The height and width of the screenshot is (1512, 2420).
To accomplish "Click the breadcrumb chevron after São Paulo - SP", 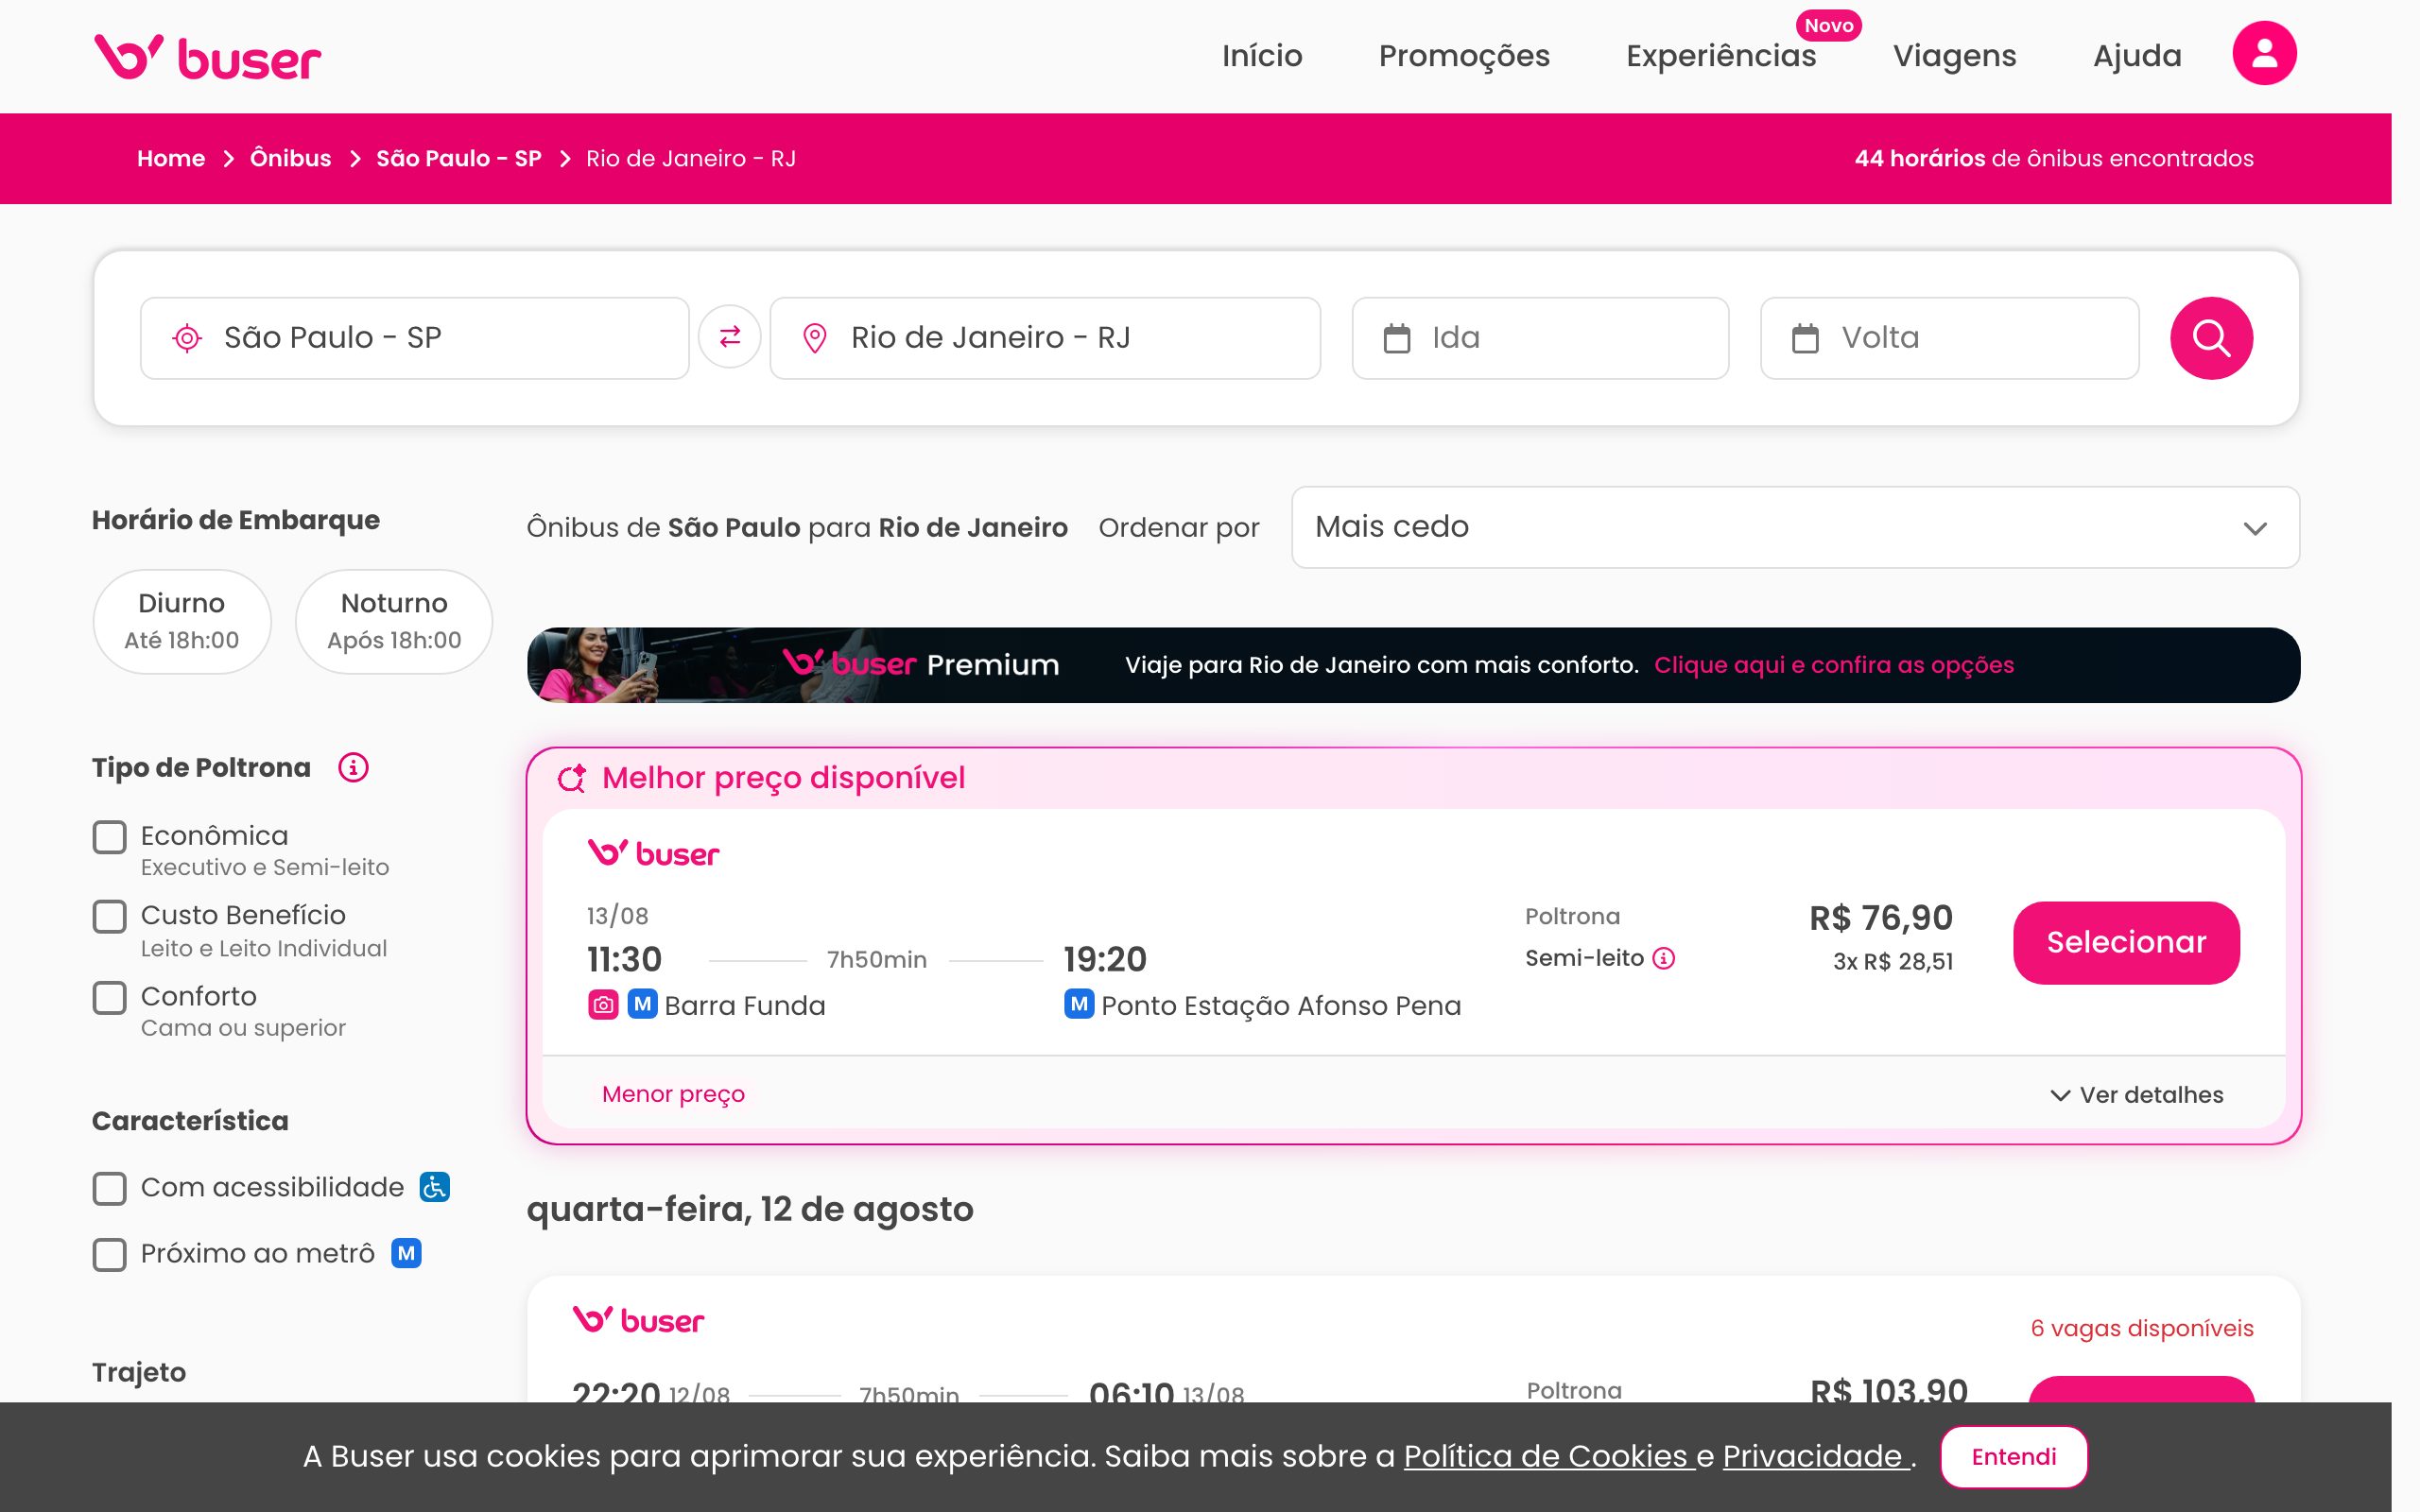I will 565,159.
